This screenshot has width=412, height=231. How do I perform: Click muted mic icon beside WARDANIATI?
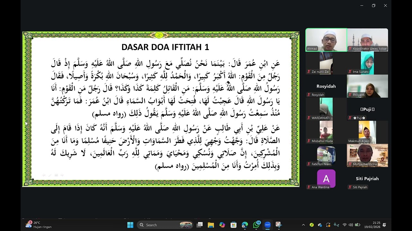pyautogui.click(x=309, y=118)
